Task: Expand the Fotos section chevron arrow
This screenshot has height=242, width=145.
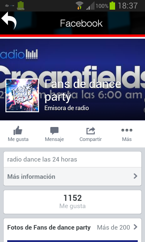Action: [x=135, y=227]
